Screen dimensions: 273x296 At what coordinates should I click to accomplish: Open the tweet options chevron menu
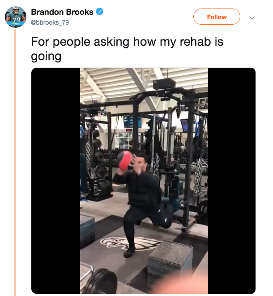pos(252,17)
